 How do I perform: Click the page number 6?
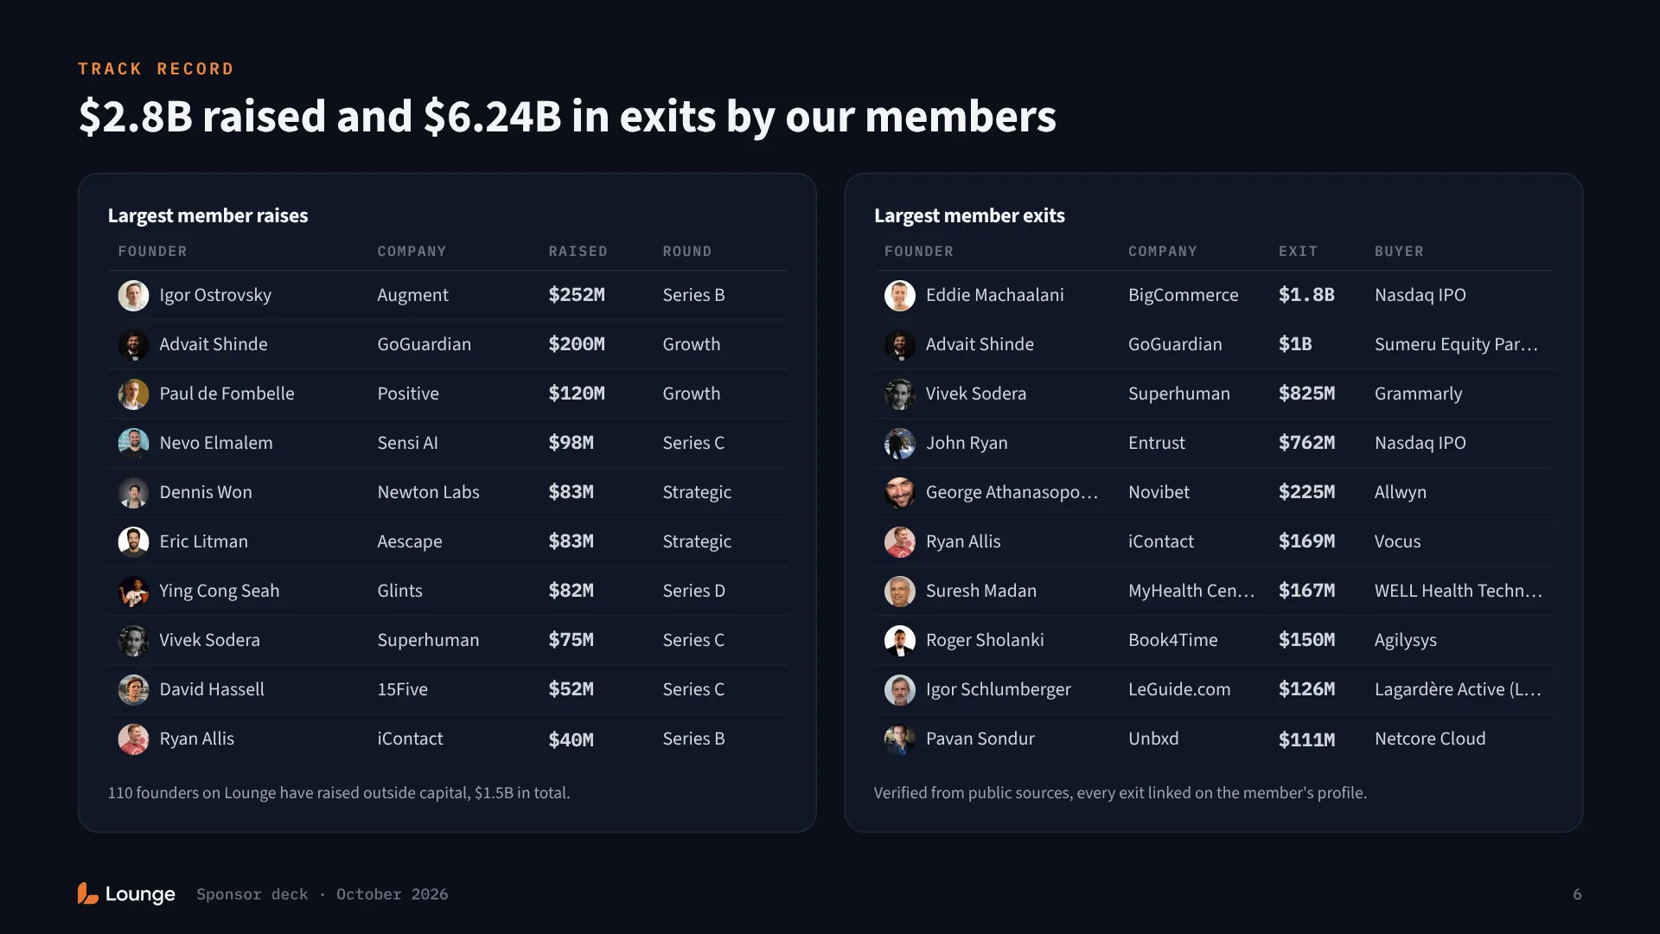[1577, 894]
